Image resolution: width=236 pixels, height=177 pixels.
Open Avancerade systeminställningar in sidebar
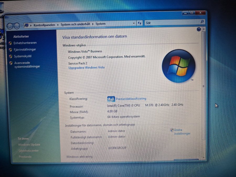(x=27, y=65)
